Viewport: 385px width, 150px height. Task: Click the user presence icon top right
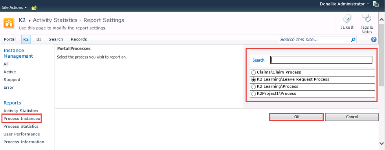click(x=376, y=4)
